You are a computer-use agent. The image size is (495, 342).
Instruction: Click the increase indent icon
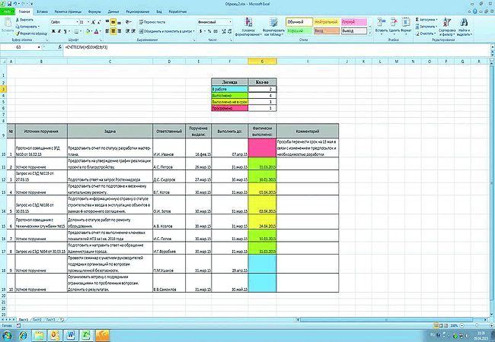(x=133, y=31)
